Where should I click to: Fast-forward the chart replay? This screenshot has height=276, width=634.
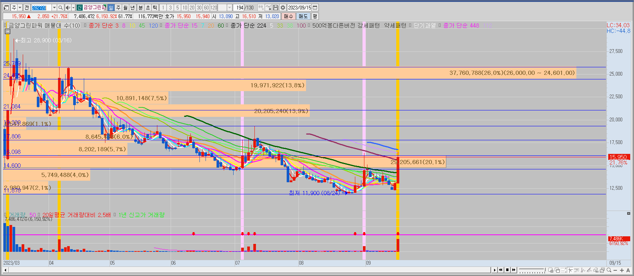pos(514,270)
